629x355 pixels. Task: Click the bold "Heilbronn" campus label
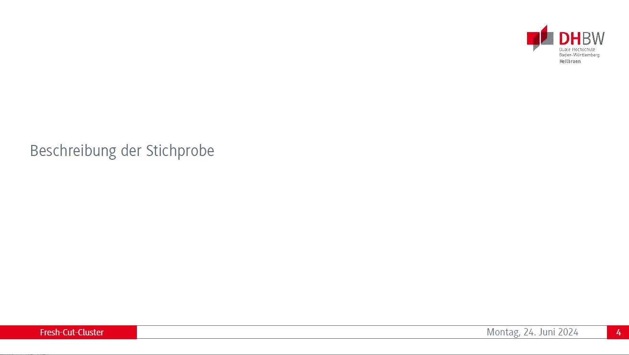[x=570, y=61]
